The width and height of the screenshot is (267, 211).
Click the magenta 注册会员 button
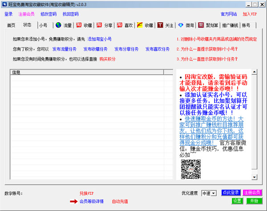click(x=252, y=192)
